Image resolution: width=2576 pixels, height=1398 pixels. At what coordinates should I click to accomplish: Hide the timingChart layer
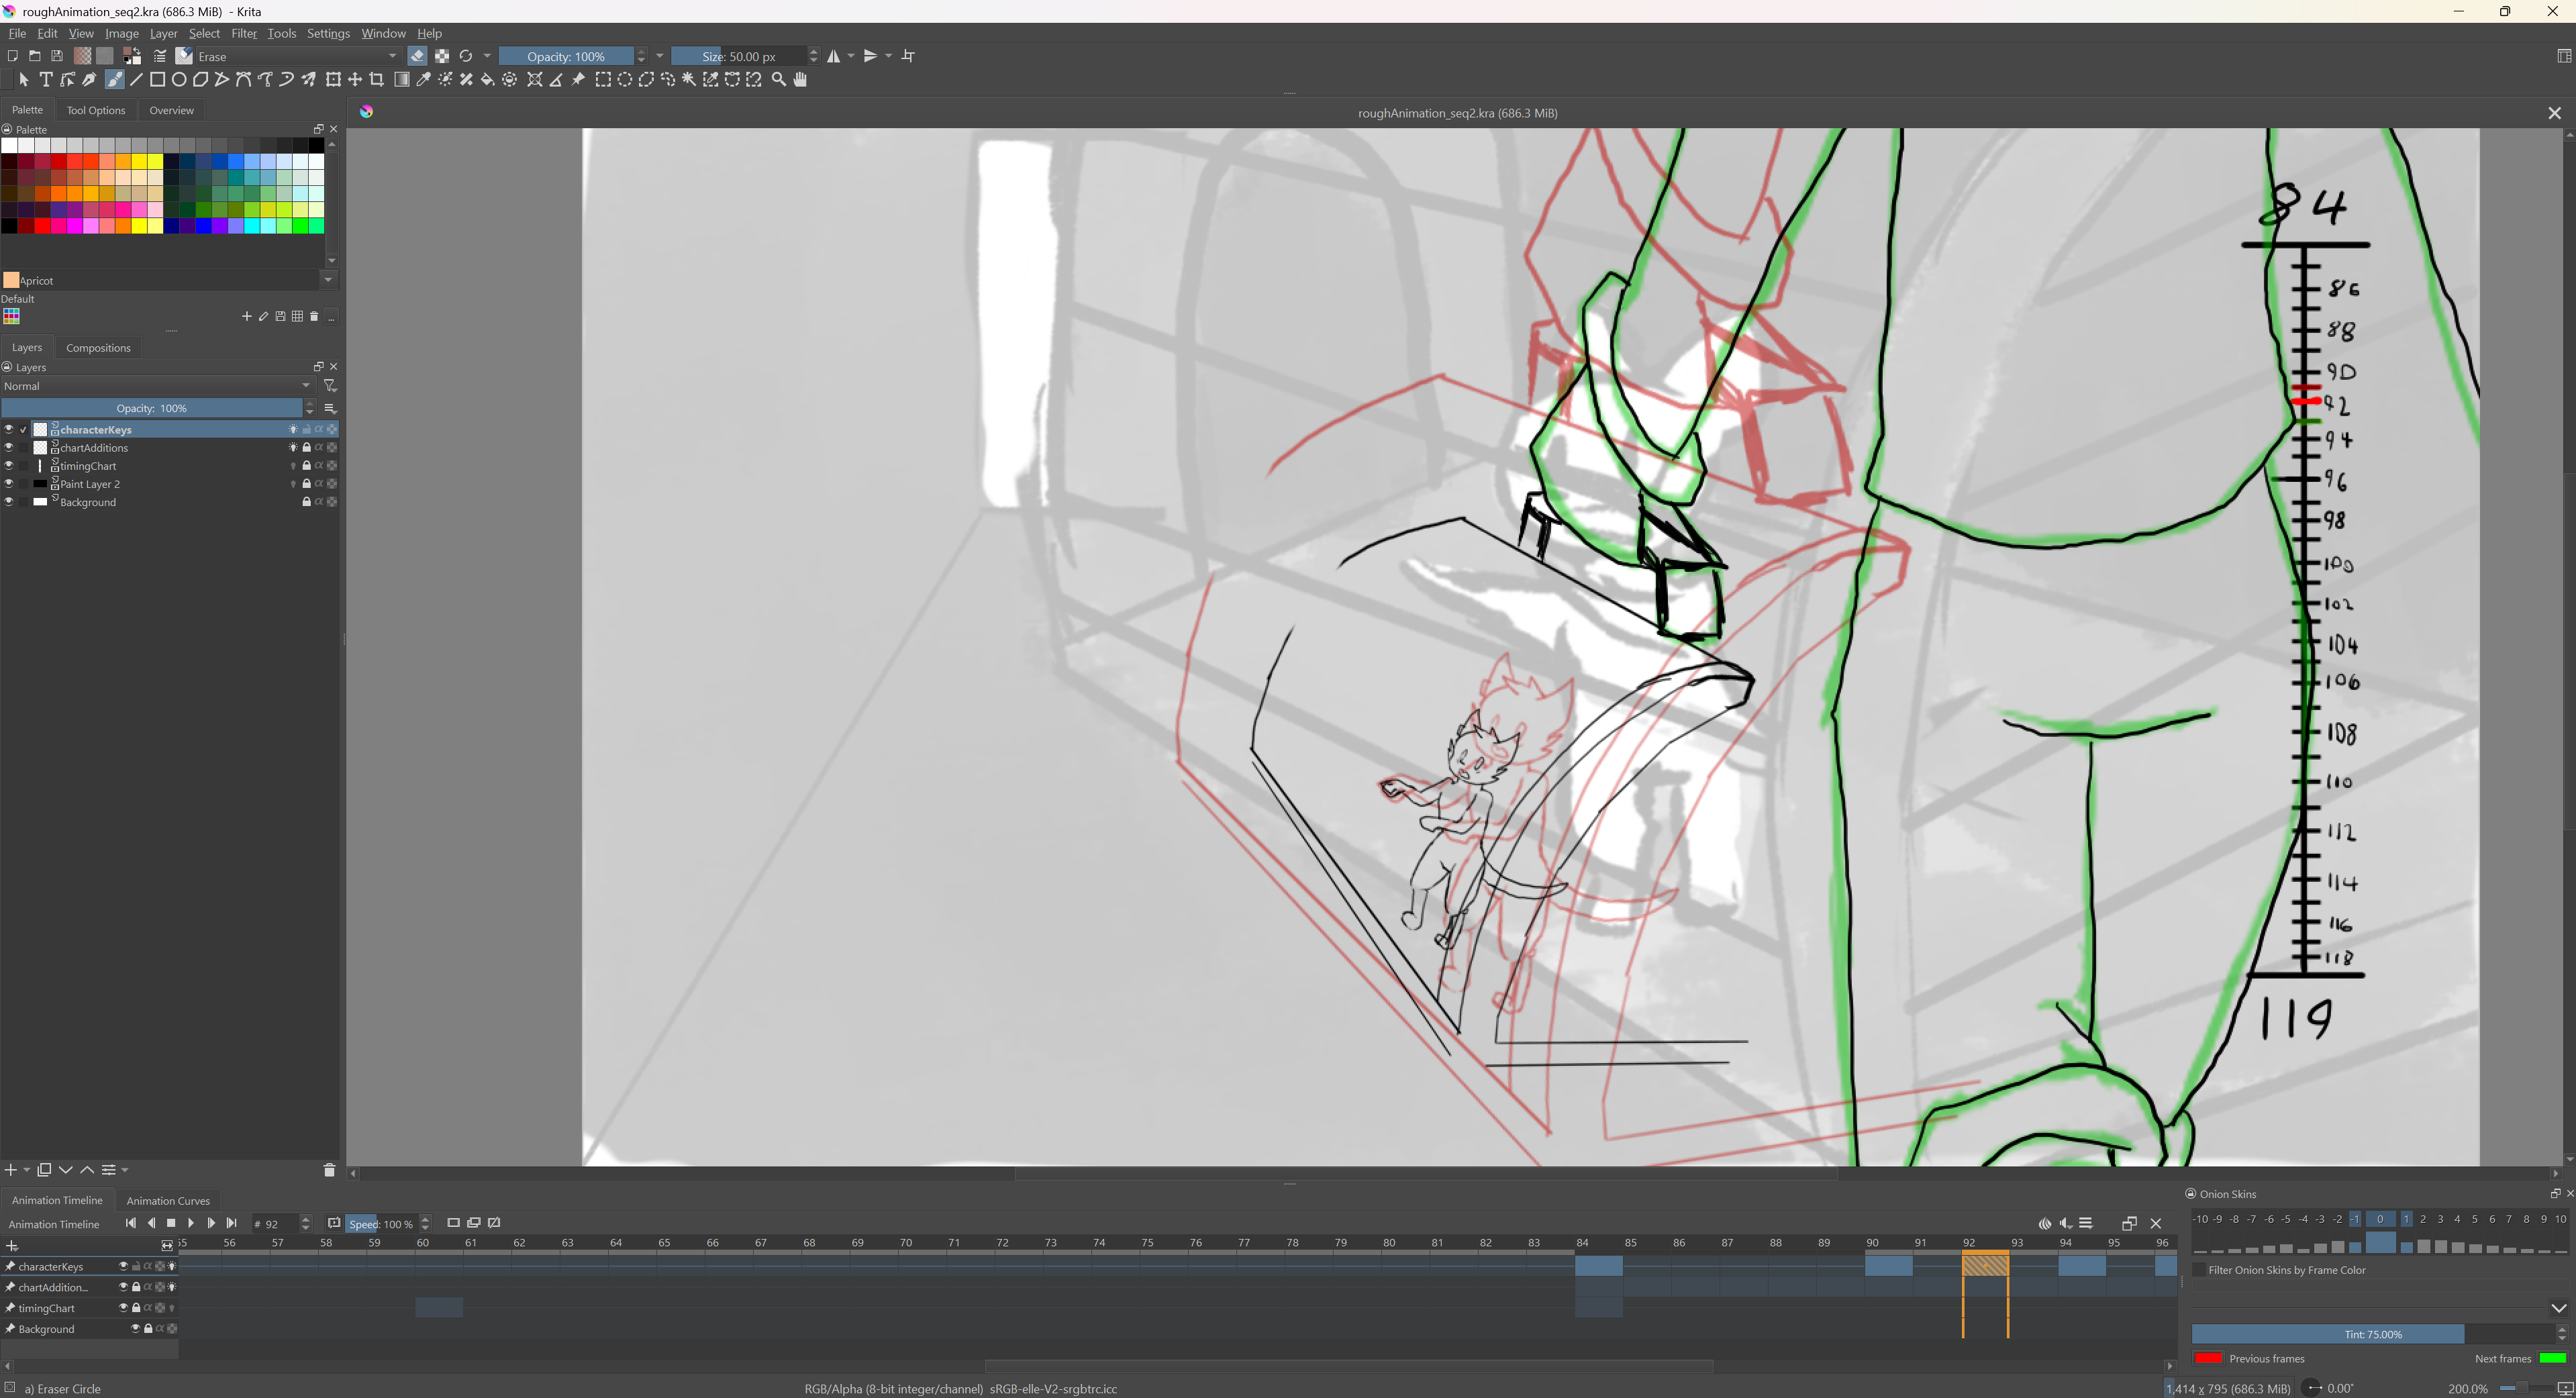[x=9, y=466]
